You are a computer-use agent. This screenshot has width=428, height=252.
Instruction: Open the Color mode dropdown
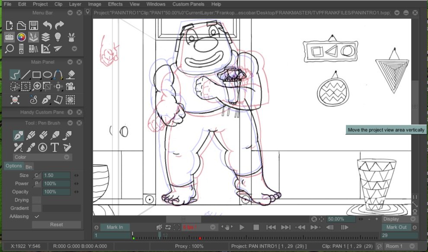pyautogui.click(x=42, y=157)
